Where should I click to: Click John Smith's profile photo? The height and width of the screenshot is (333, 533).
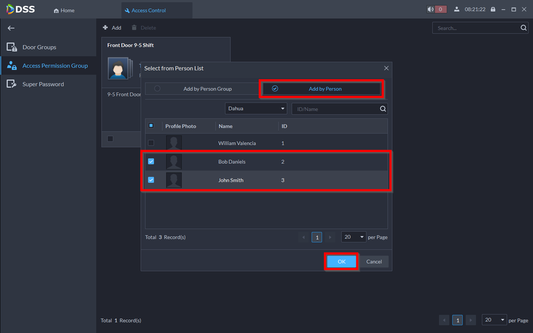point(174,180)
